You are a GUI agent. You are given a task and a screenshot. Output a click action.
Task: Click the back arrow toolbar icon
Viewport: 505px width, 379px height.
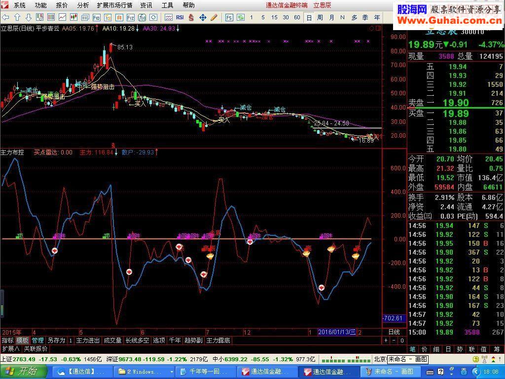click(6, 17)
